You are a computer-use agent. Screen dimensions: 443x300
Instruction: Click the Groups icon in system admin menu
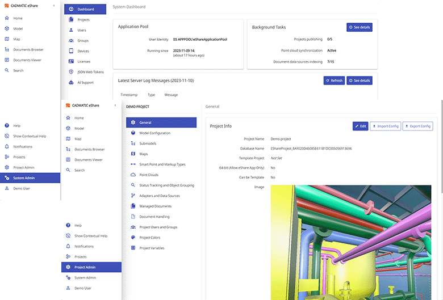[x=71, y=41]
